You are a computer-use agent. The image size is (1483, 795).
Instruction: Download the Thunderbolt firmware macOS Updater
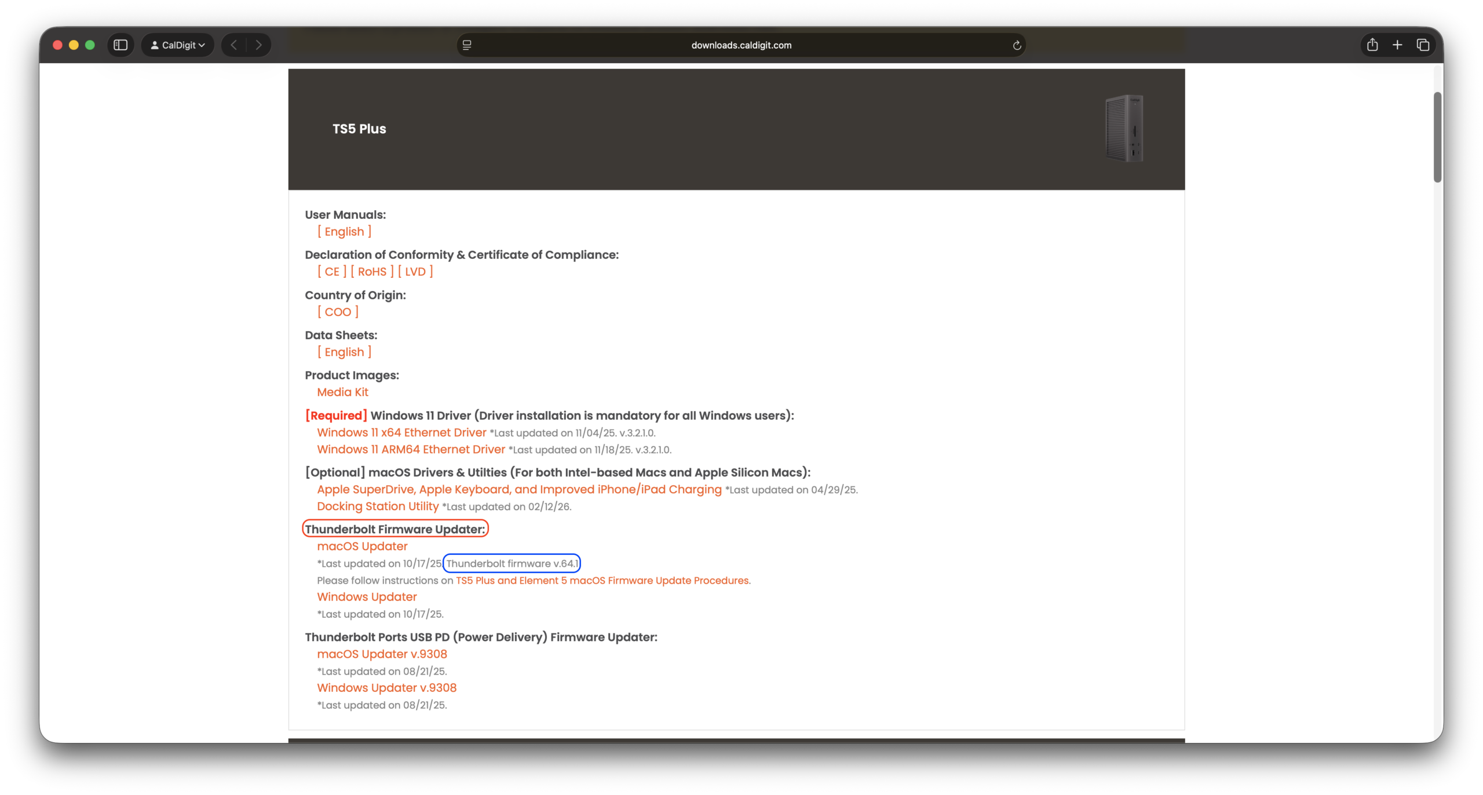coord(362,546)
